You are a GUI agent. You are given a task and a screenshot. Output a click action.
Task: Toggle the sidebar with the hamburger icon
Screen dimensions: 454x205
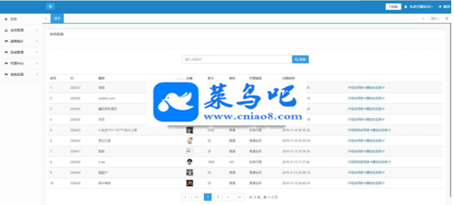click(x=50, y=7)
